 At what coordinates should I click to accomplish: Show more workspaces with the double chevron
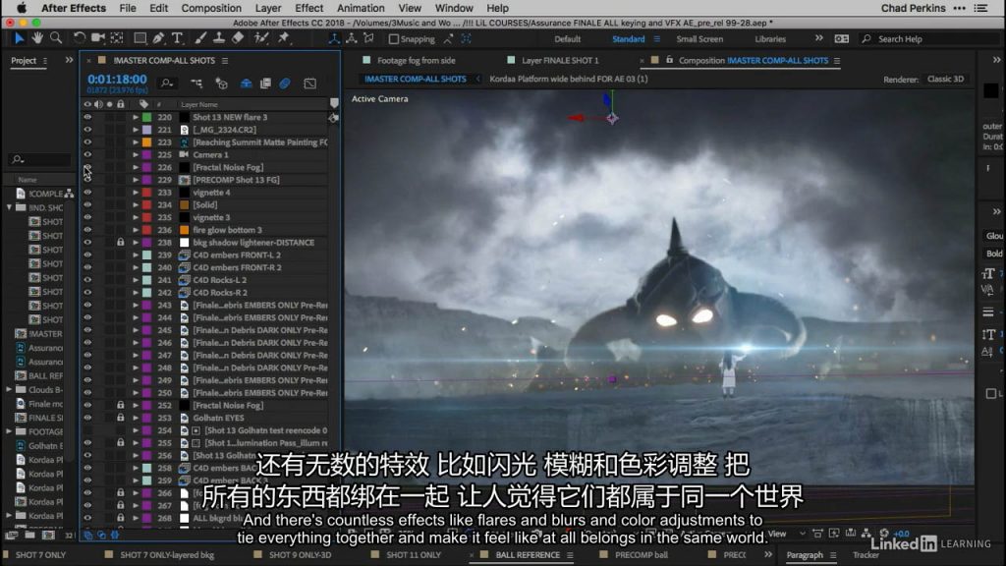819,38
